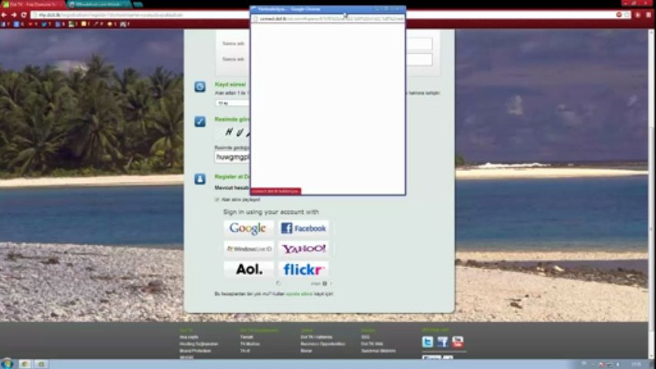Sign in with Yahoo account
Screen dimensions: 656x369
(304, 249)
